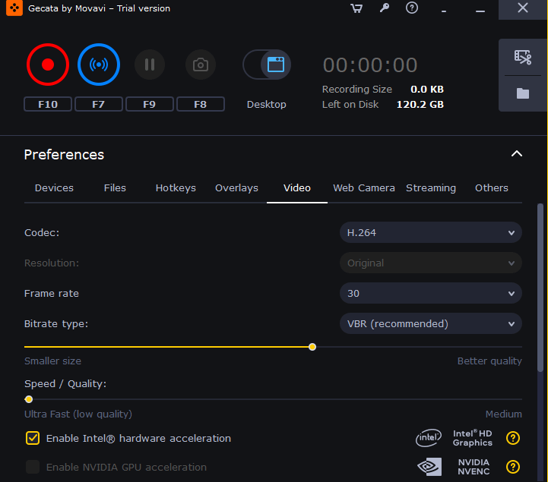Change the F8 screenshot hotkey
The width and height of the screenshot is (548, 482).
point(201,104)
